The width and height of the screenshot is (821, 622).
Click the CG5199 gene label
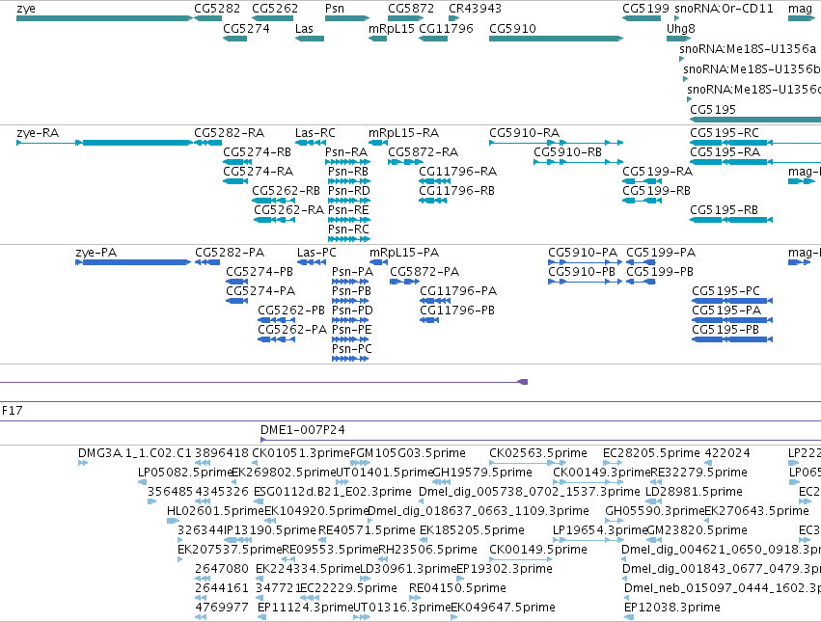pyautogui.click(x=645, y=9)
